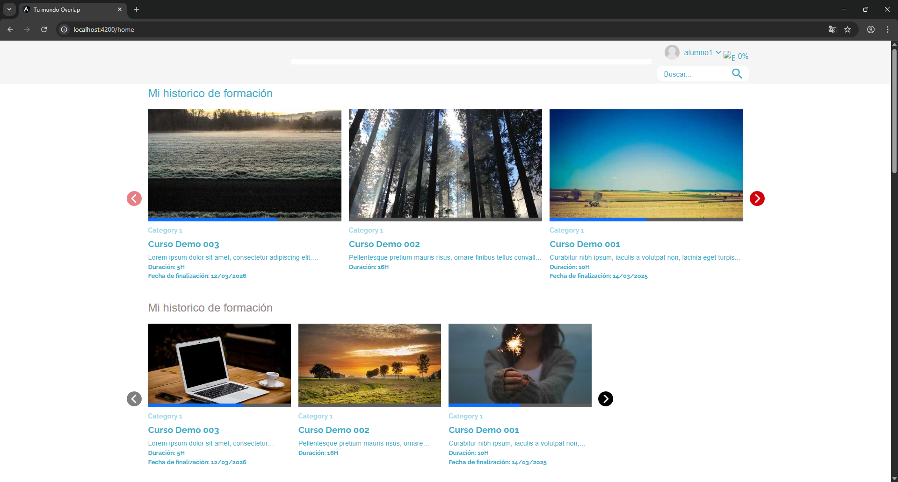
Task: Open a new browser tab
Action: click(x=137, y=9)
